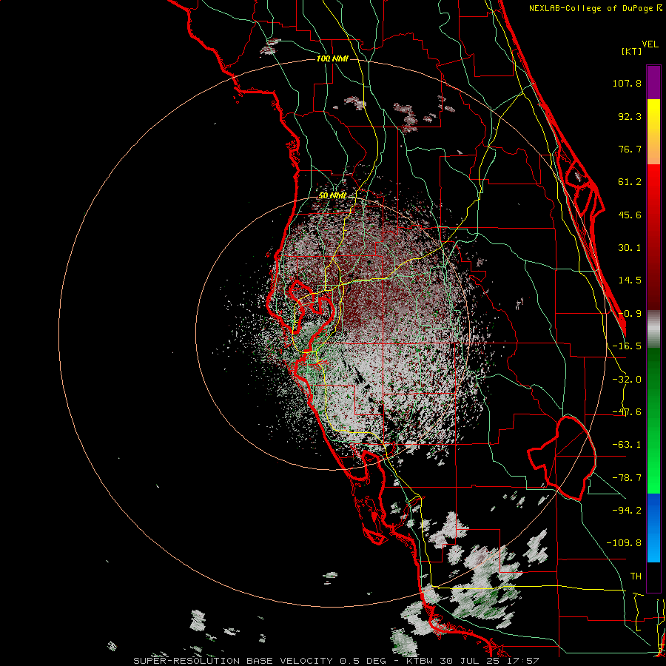Click the KTBW station identifier

click(x=420, y=661)
